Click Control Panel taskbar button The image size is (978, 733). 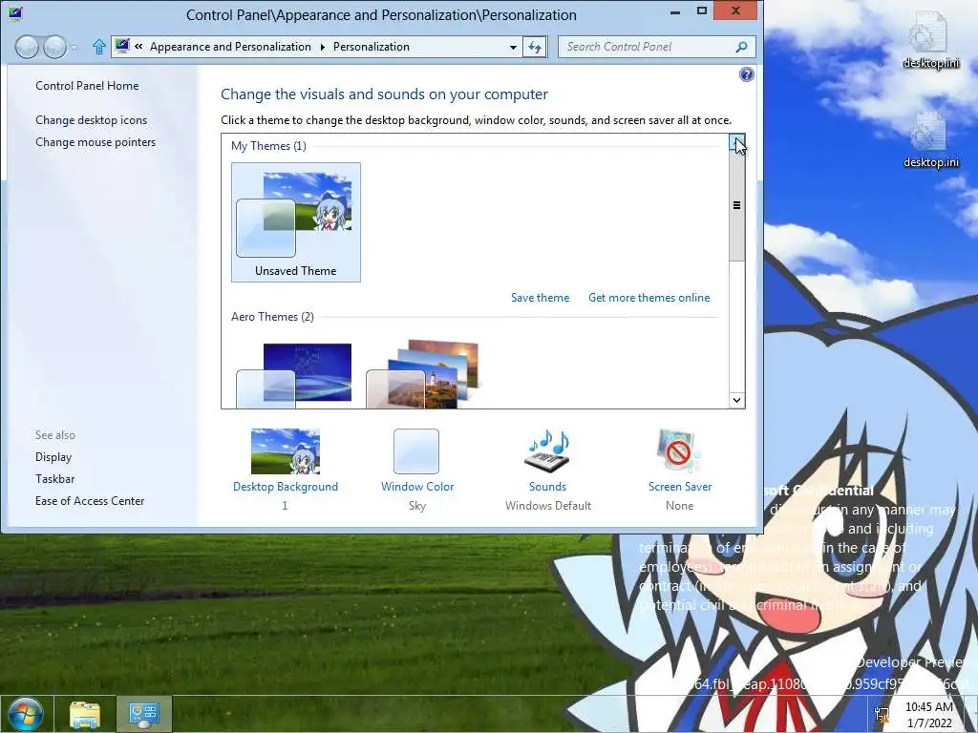pyautogui.click(x=144, y=715)
